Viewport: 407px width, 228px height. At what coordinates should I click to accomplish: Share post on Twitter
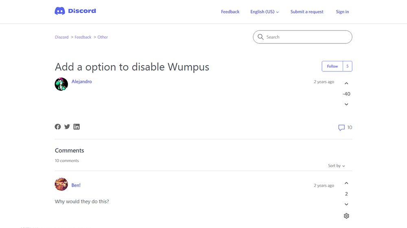pyautogui.click(x=67, y=127)
